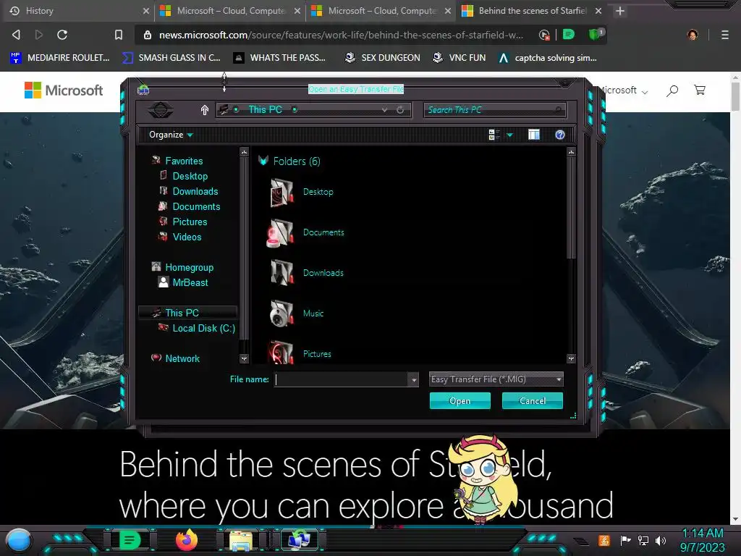Image resolution: width=741 pixels, height=556 pixels.
Task: Click the webpage search magnifier icon
Action: click(x=672, y=90)
